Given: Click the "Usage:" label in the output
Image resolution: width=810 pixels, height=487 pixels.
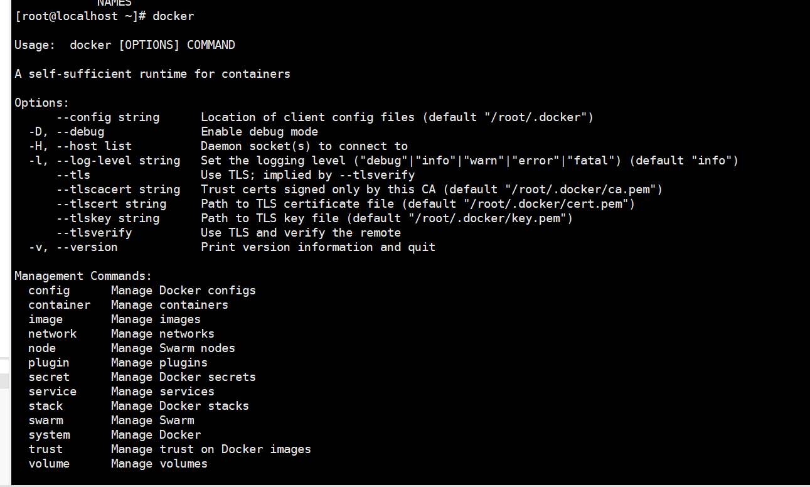Looking at the screenshot, I should (x=35, y=45).
